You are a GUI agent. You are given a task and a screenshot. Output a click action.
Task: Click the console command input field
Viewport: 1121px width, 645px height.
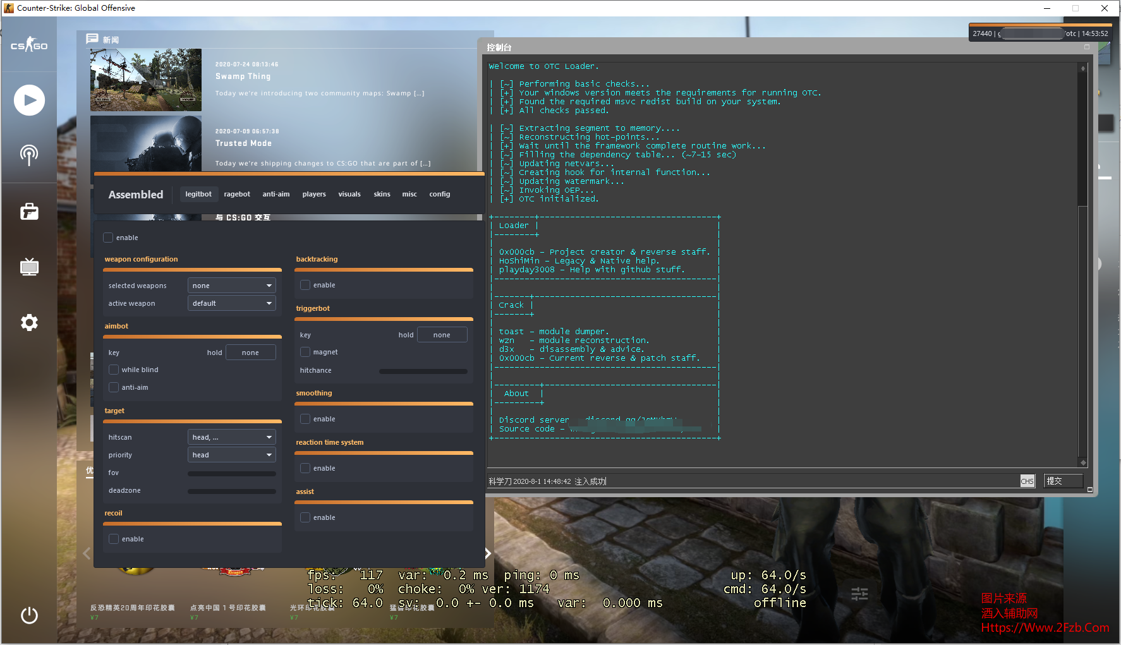(752, 481)
